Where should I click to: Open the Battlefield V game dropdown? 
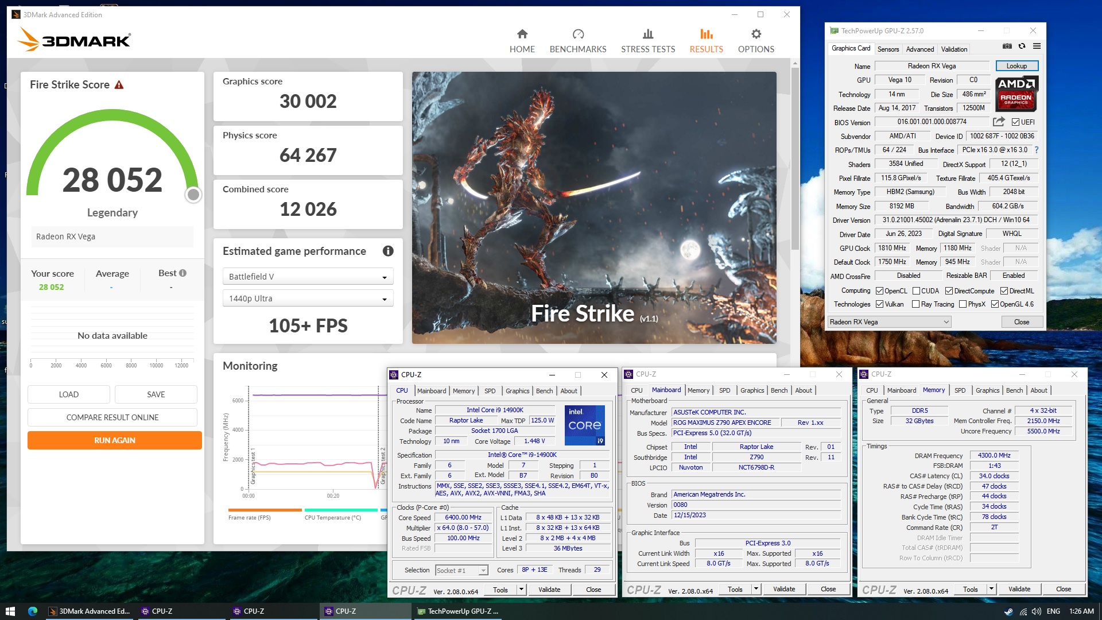(308, 277)
